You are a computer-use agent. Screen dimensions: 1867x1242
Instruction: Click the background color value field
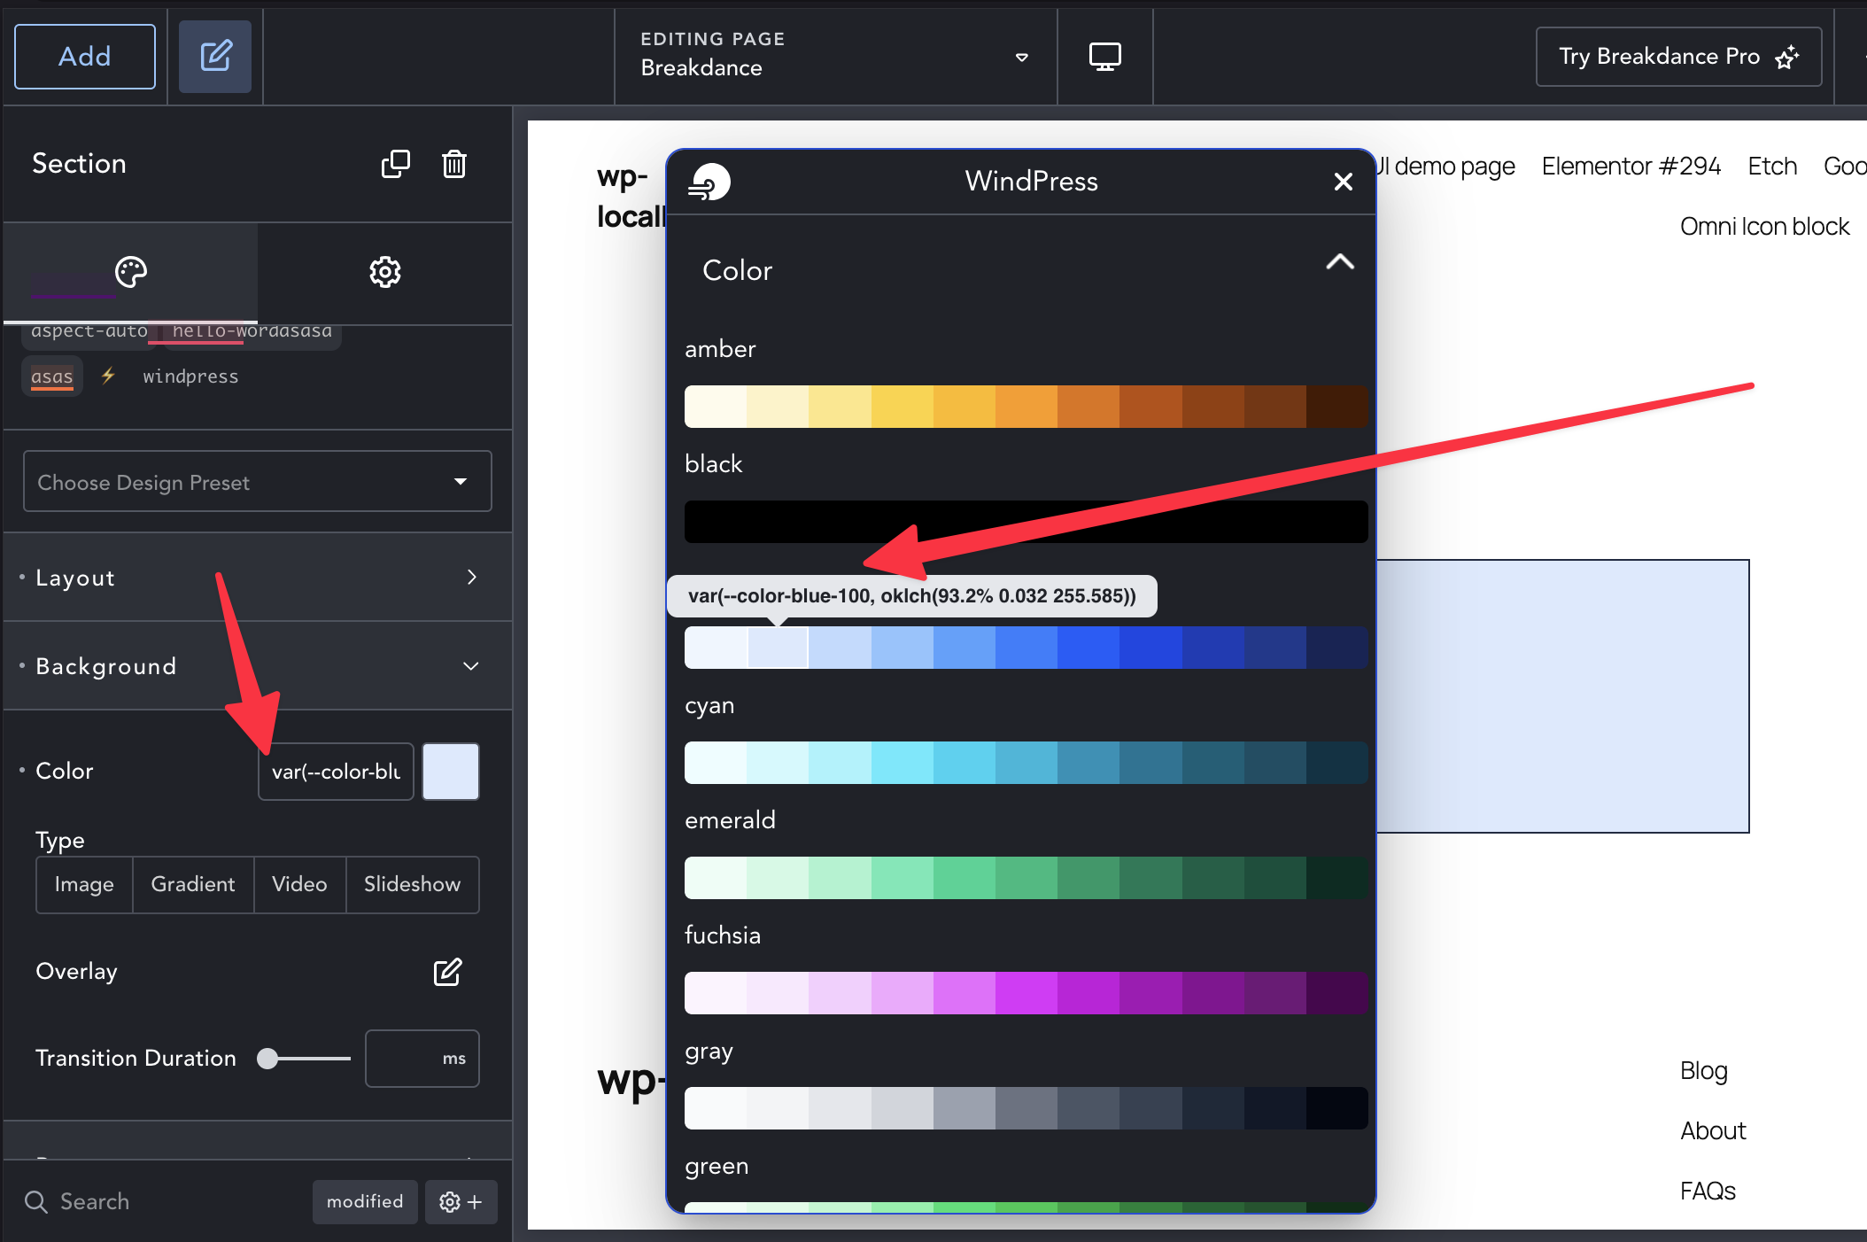[x=336, y=772]
